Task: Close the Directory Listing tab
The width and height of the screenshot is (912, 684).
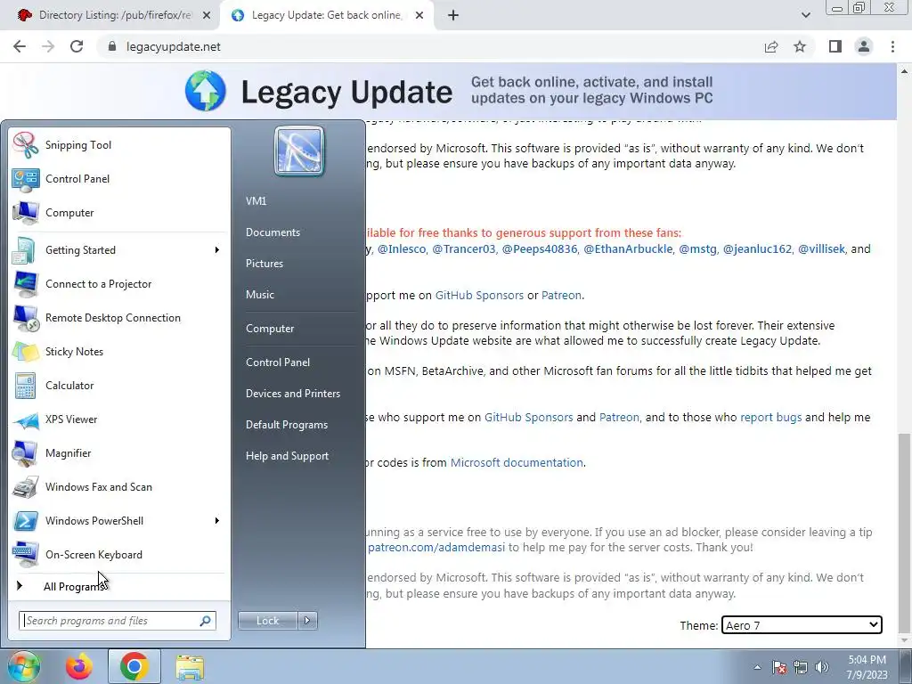Action: click(x=207, y=15)
